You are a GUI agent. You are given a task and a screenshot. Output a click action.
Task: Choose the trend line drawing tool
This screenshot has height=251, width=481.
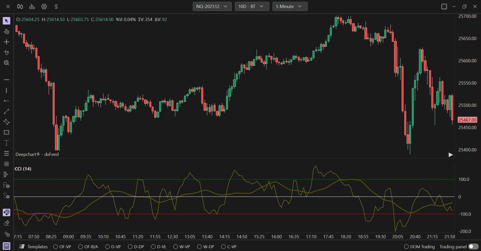coord(7,111)
